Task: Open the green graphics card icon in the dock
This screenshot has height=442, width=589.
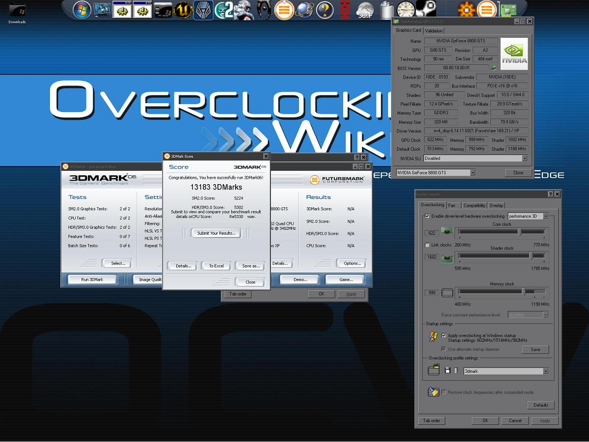Action: click(x=508, y=10)
